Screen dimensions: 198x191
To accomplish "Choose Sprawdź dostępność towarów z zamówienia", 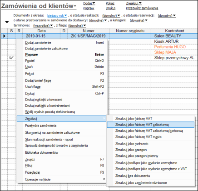I will click(62, 146).
